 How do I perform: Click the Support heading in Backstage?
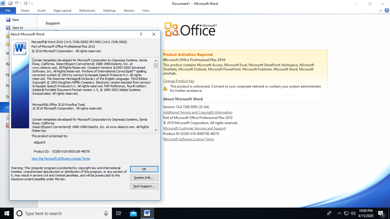coord(53,23)
